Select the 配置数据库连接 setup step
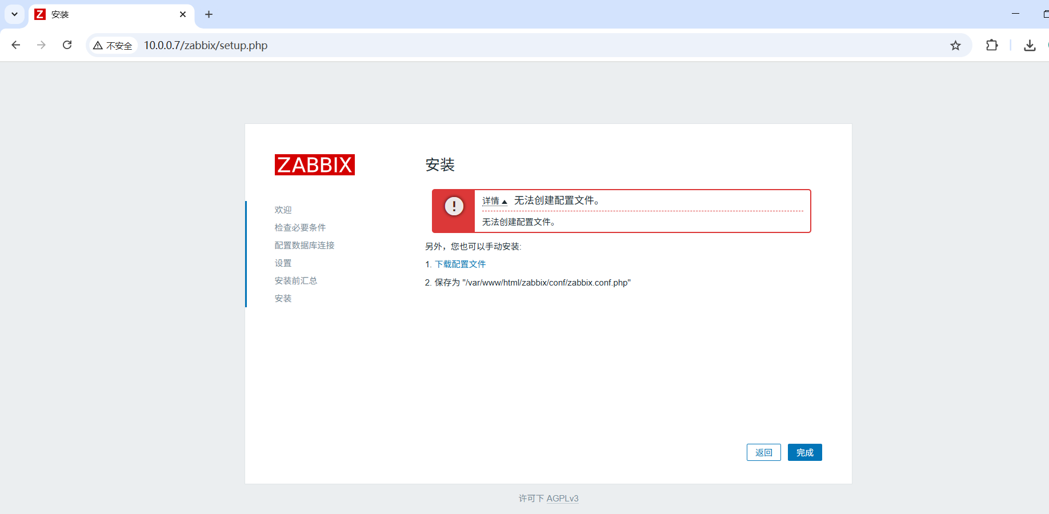 [x=305, y=246]
